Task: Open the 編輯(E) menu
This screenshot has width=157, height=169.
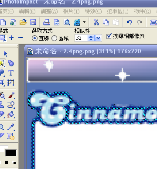Action: pyautogui.click(x=27, y=11)
